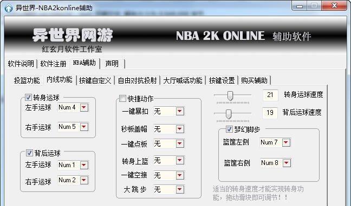Open the 按键设置 sub-tab
This screenshot has width=351, height=206.
222,80
